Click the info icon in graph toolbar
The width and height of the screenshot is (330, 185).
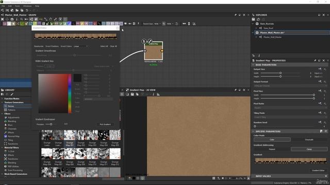(17, 19)
